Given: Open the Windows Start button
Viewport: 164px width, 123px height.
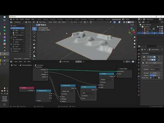Looking at the screenshot, I should 4,17.
